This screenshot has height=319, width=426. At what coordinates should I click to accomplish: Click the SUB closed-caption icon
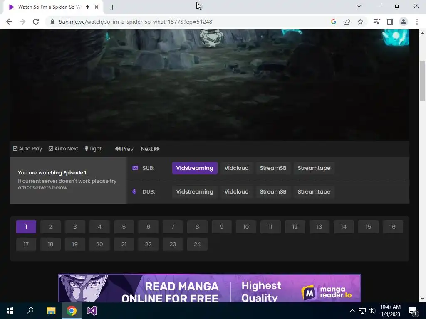[x=135, y=168]
